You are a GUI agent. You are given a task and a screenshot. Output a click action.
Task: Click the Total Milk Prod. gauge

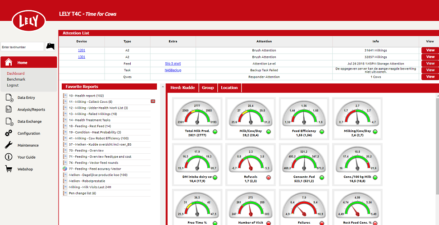pos(197,114)
